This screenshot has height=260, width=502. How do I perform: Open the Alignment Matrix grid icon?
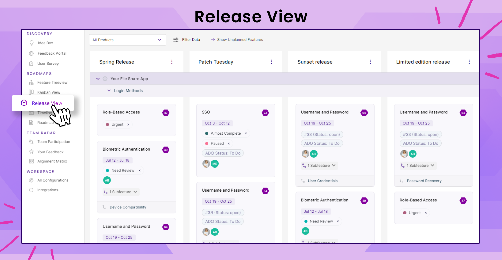coord(31,161)
